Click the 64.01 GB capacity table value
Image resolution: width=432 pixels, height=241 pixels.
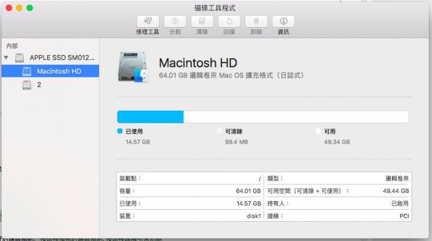point(248,191)
